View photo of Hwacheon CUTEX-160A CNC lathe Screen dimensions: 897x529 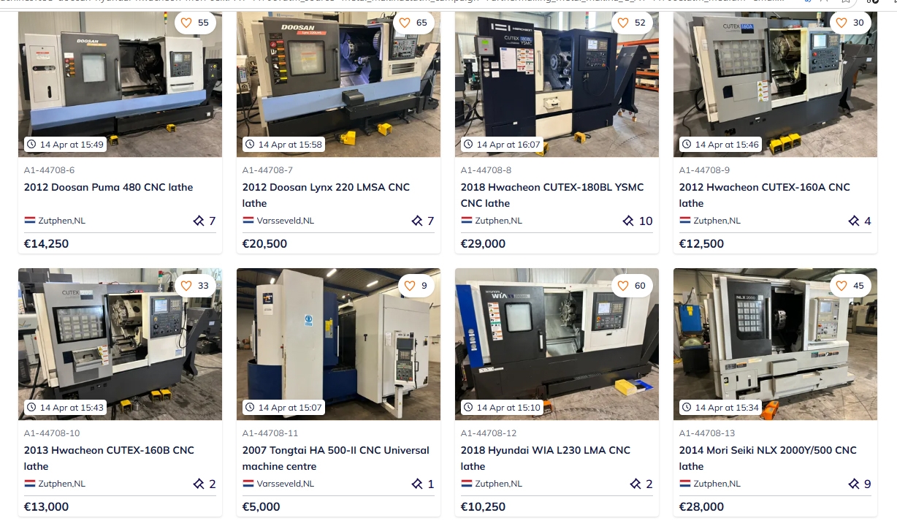coord(775,84)
